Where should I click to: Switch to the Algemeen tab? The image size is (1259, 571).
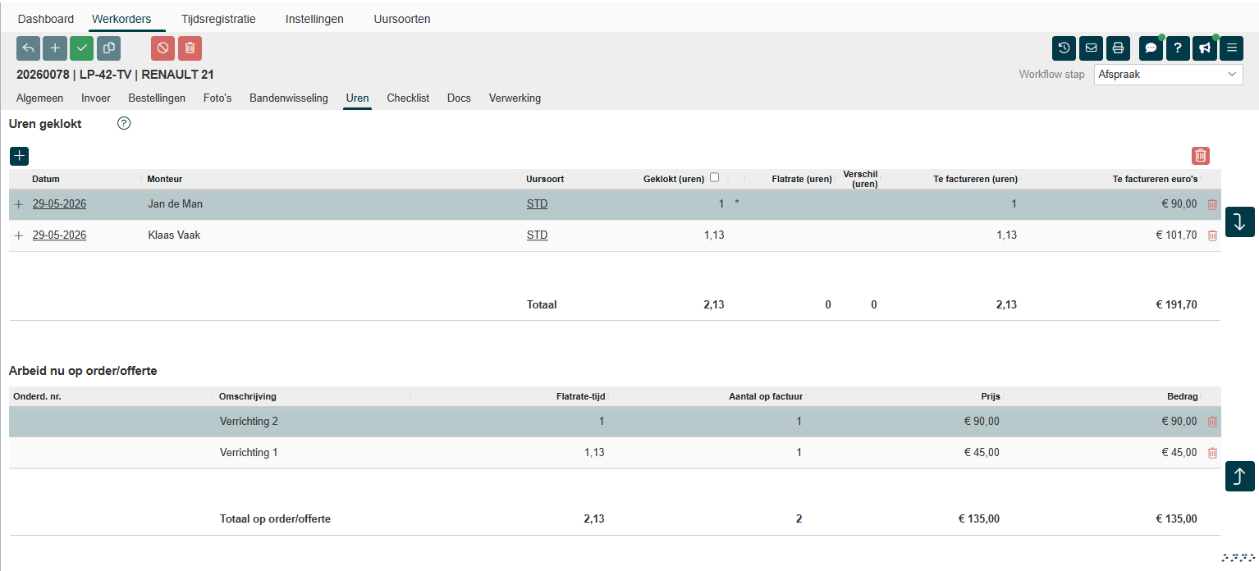[x=39, y=98]
